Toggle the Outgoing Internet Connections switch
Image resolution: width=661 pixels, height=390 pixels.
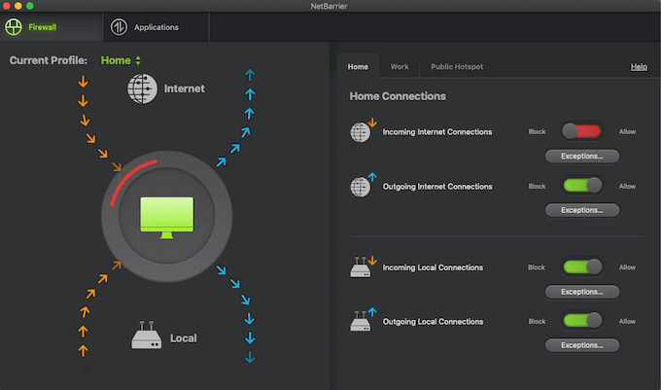click(x=581, y=185)
